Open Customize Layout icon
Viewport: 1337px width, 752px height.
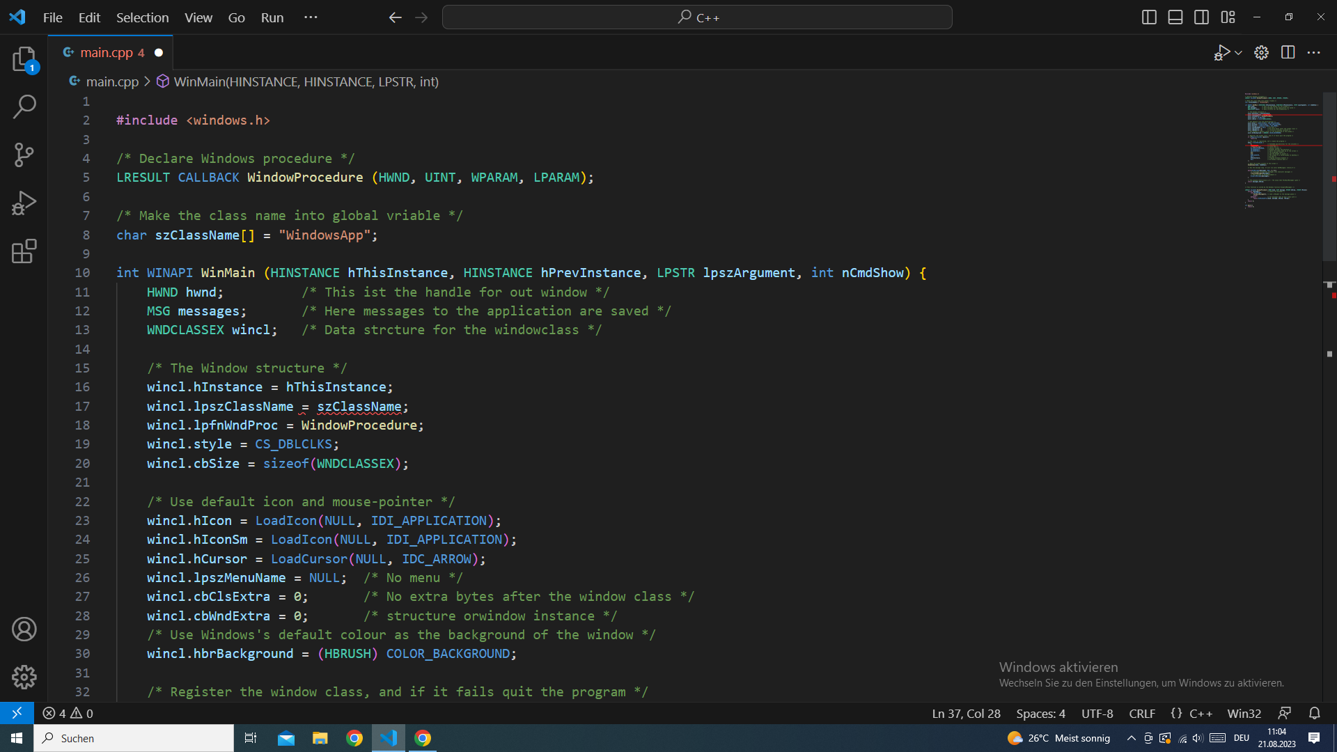[1228, 17]
